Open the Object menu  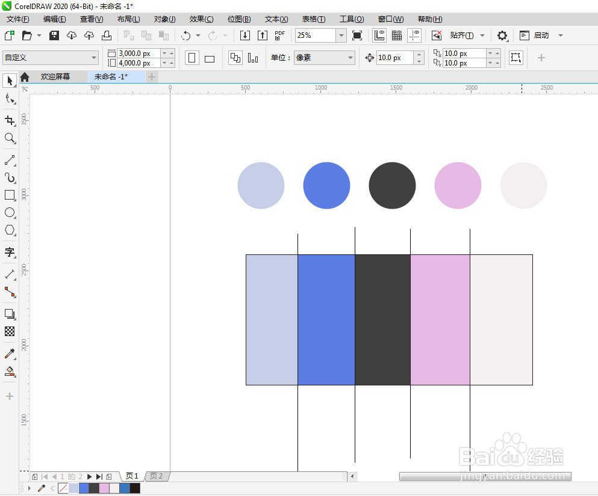[164, 19]
